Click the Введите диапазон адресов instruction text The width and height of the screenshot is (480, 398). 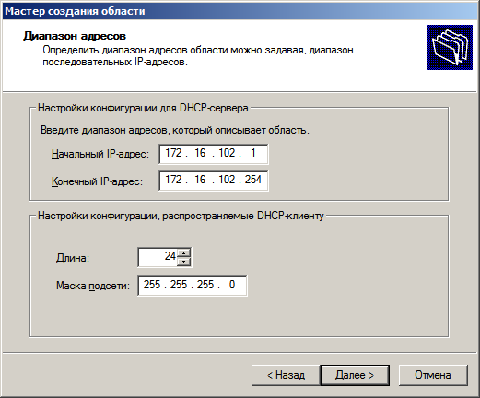tap(175, 130)
